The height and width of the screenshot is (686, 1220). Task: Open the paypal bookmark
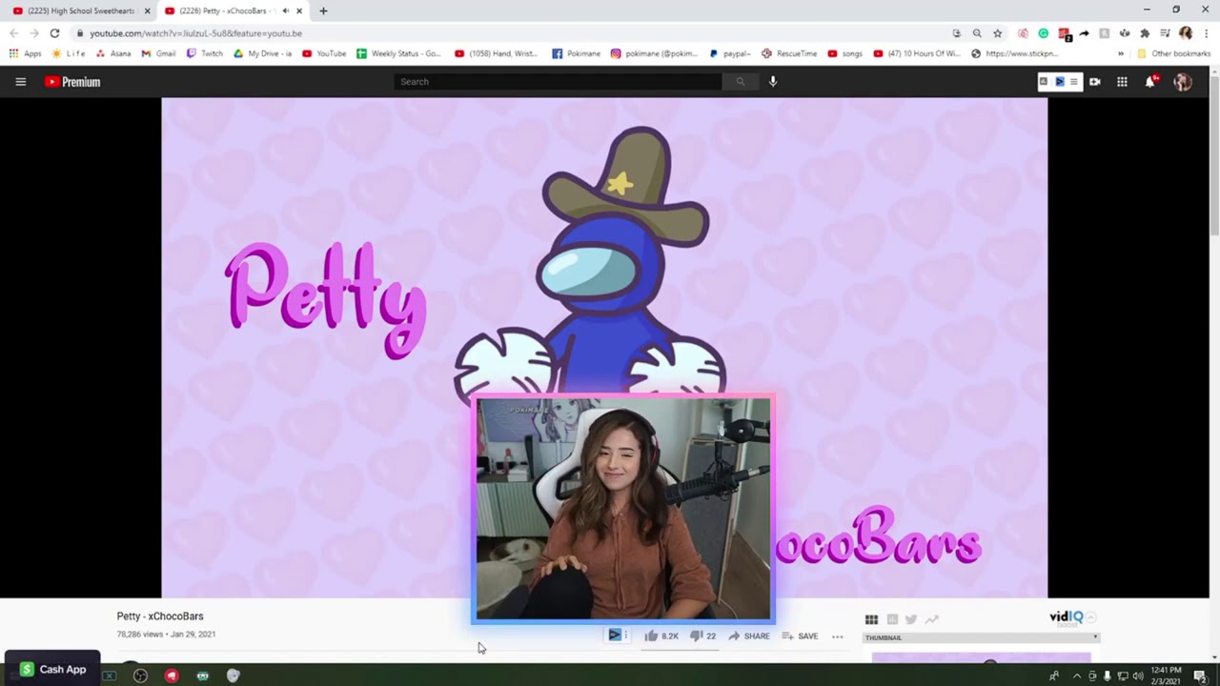point(730,53)
